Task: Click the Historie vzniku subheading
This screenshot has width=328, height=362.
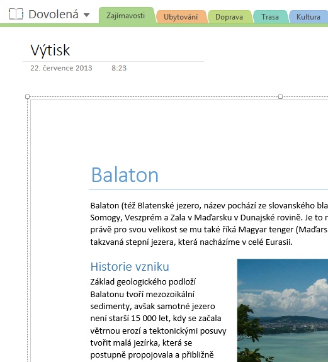Action: pos(130,267)
